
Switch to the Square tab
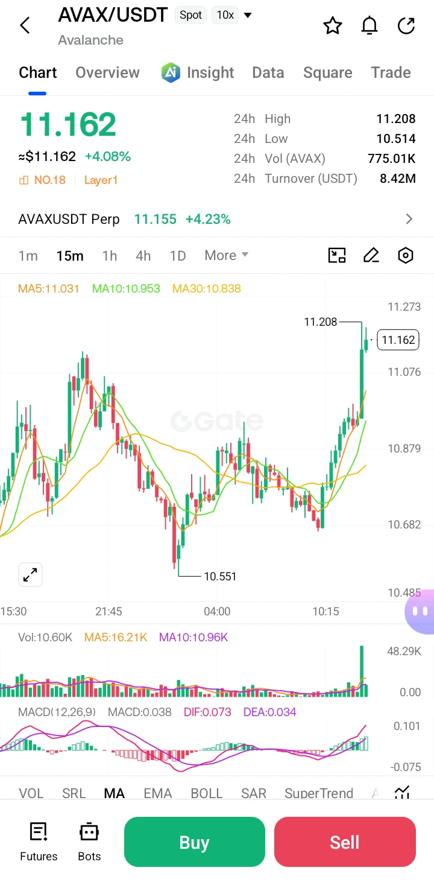(x=328, y=73)
